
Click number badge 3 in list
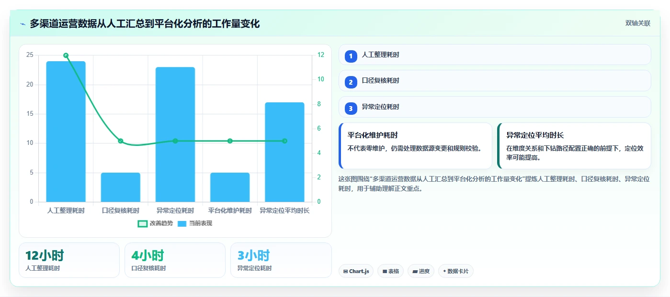351,109
